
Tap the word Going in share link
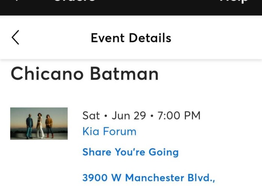point(164,152)
